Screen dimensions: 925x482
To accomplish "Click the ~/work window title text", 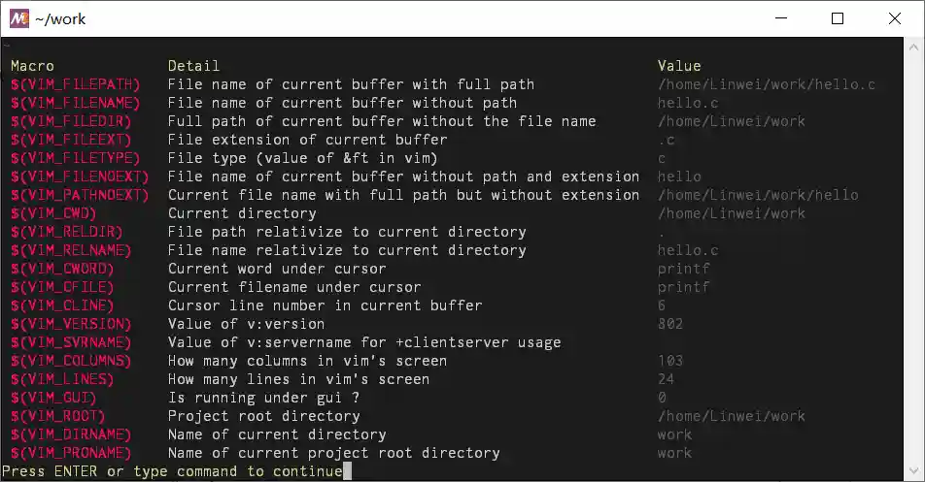I will [60, 19].
